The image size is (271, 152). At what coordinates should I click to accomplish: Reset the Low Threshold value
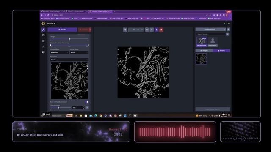click(87, 108)
